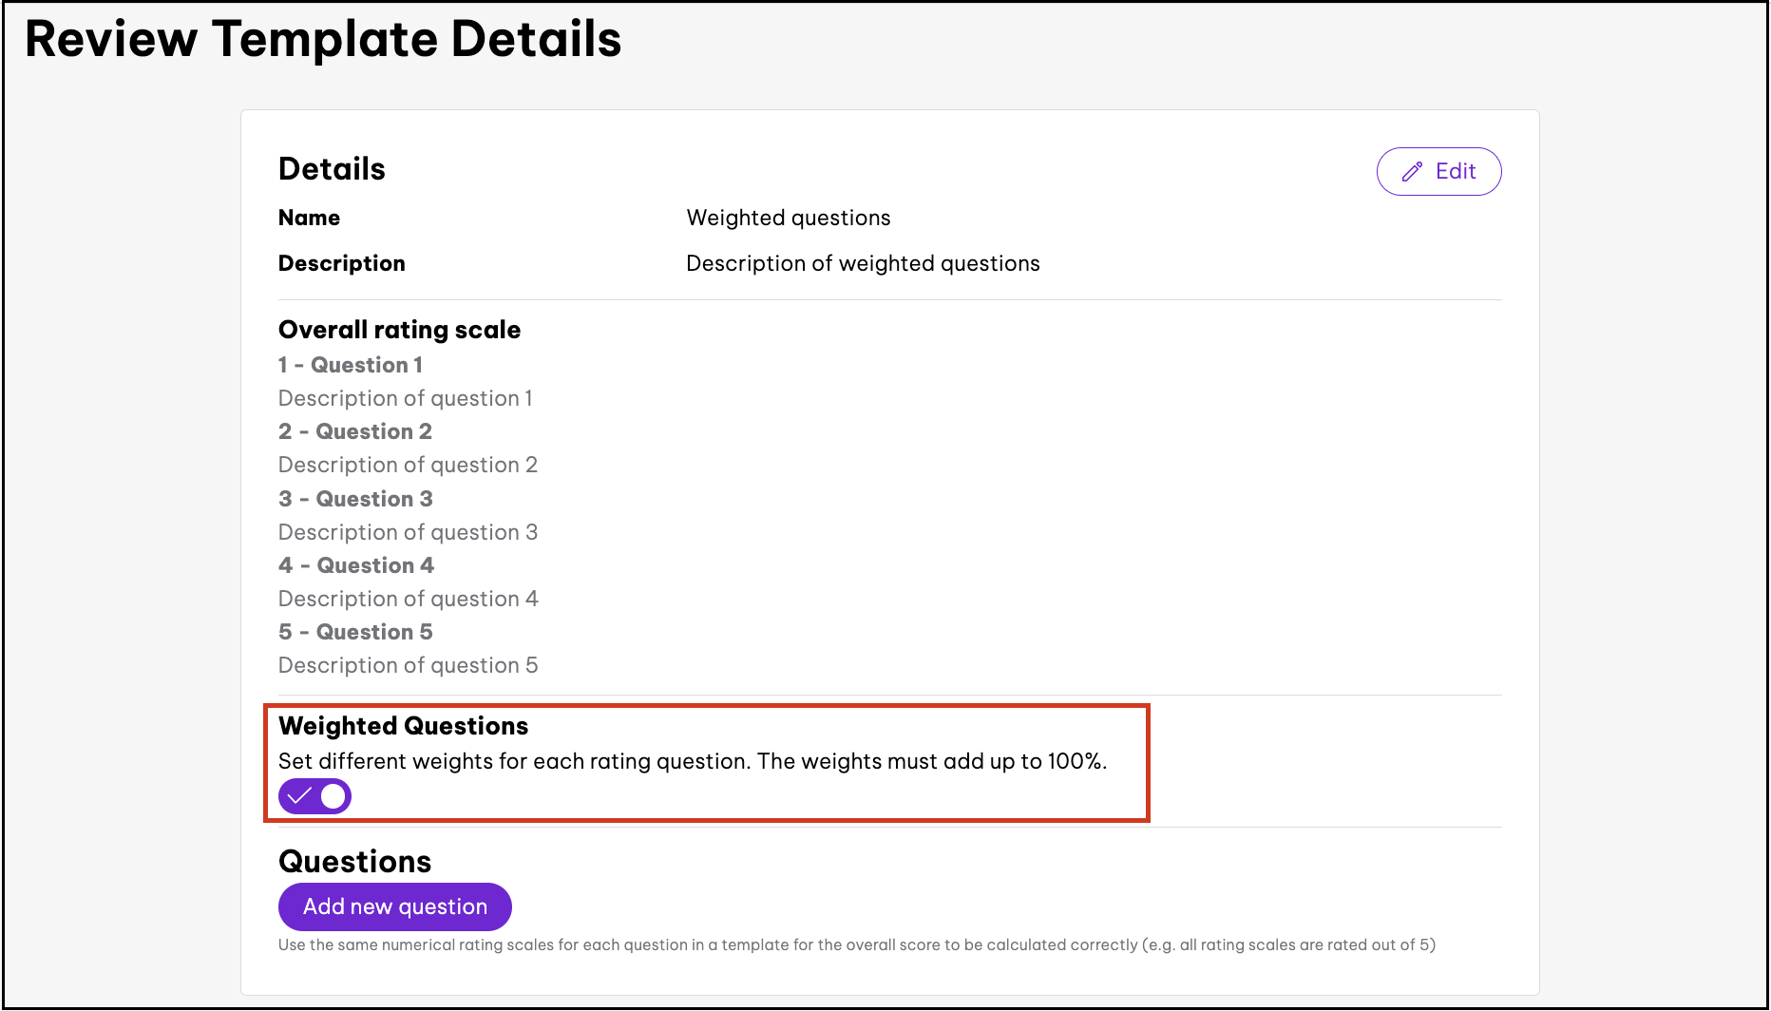Click the rating scales help text below button

tap(856, 944)
